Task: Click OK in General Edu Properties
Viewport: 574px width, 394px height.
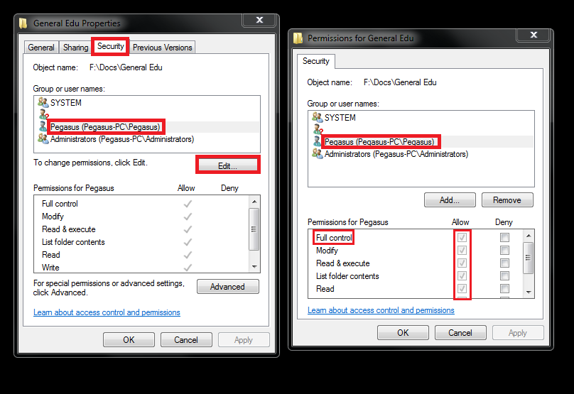Action: click(x=129, y=340)
